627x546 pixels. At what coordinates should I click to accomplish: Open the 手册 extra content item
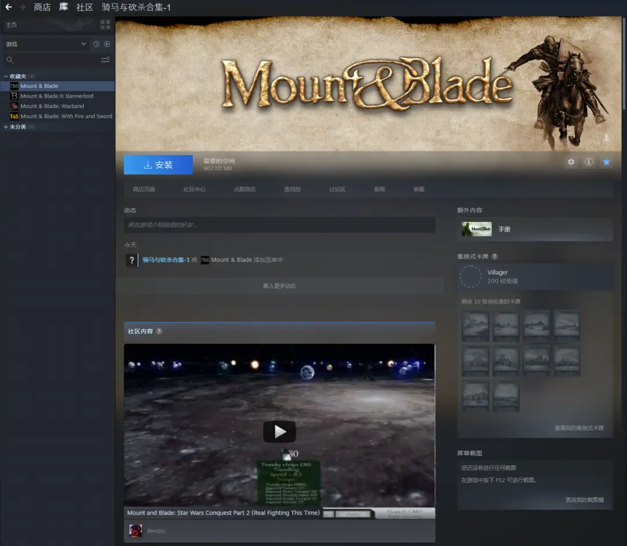point(535,229)
